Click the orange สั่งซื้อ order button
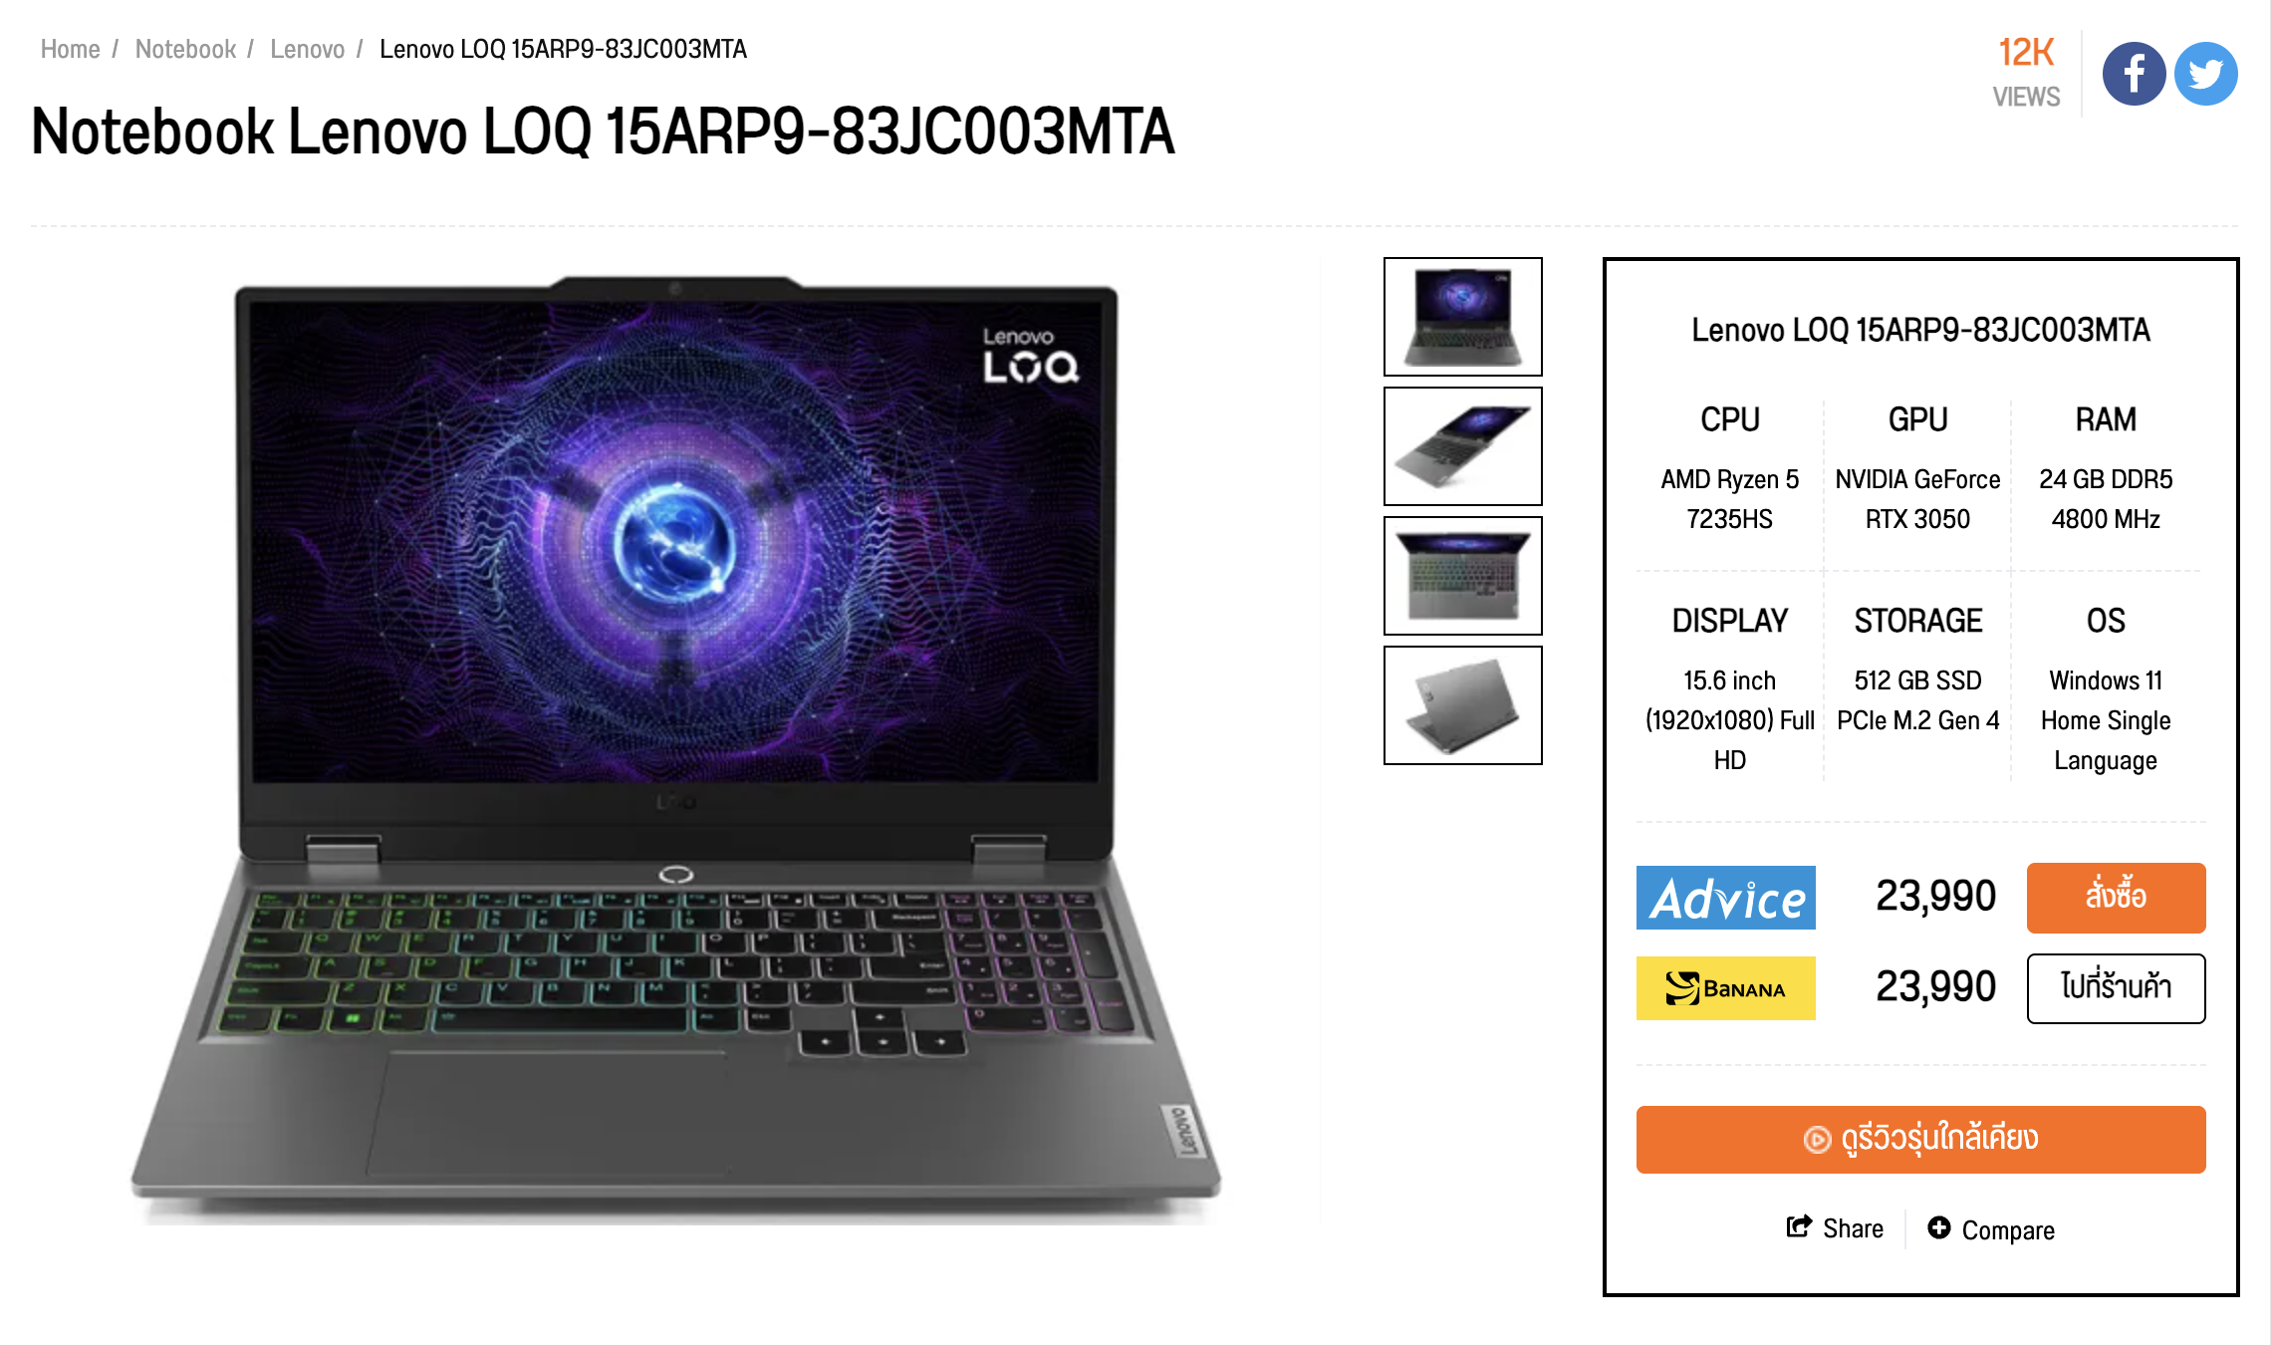 tap(2117, 898)
